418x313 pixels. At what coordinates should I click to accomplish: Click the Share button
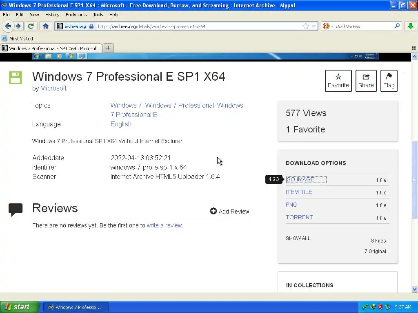coord(366,81)
